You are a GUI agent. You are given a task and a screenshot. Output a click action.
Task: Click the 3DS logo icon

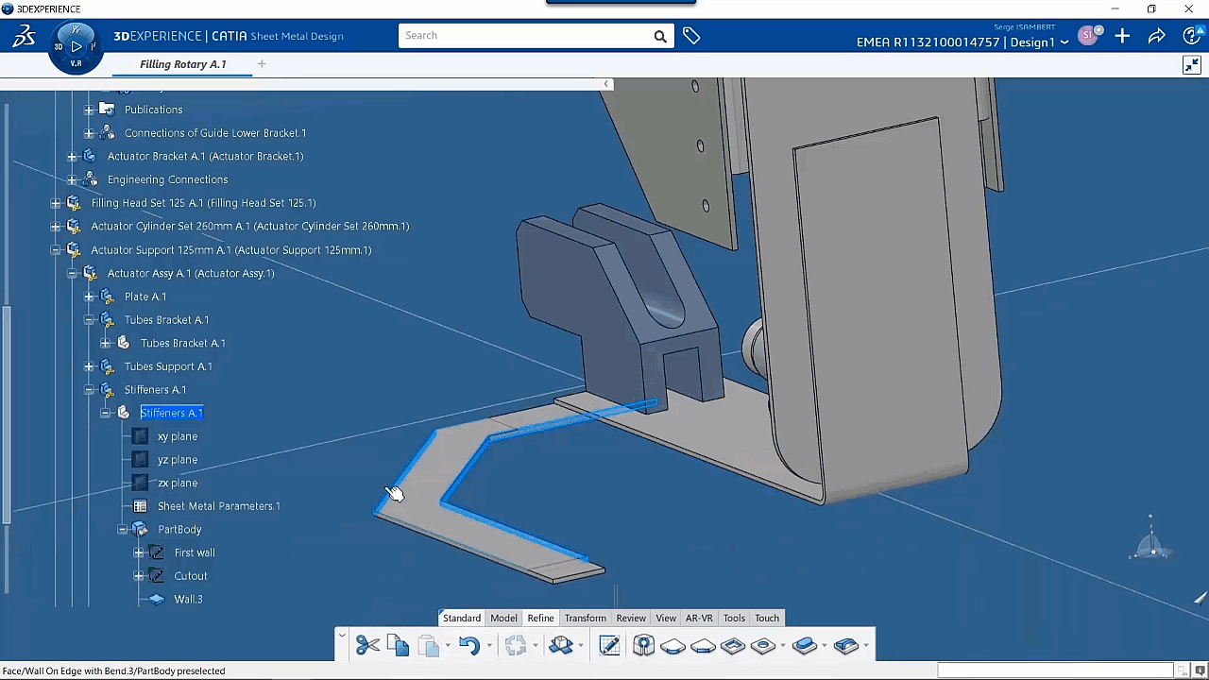[24, 37]
